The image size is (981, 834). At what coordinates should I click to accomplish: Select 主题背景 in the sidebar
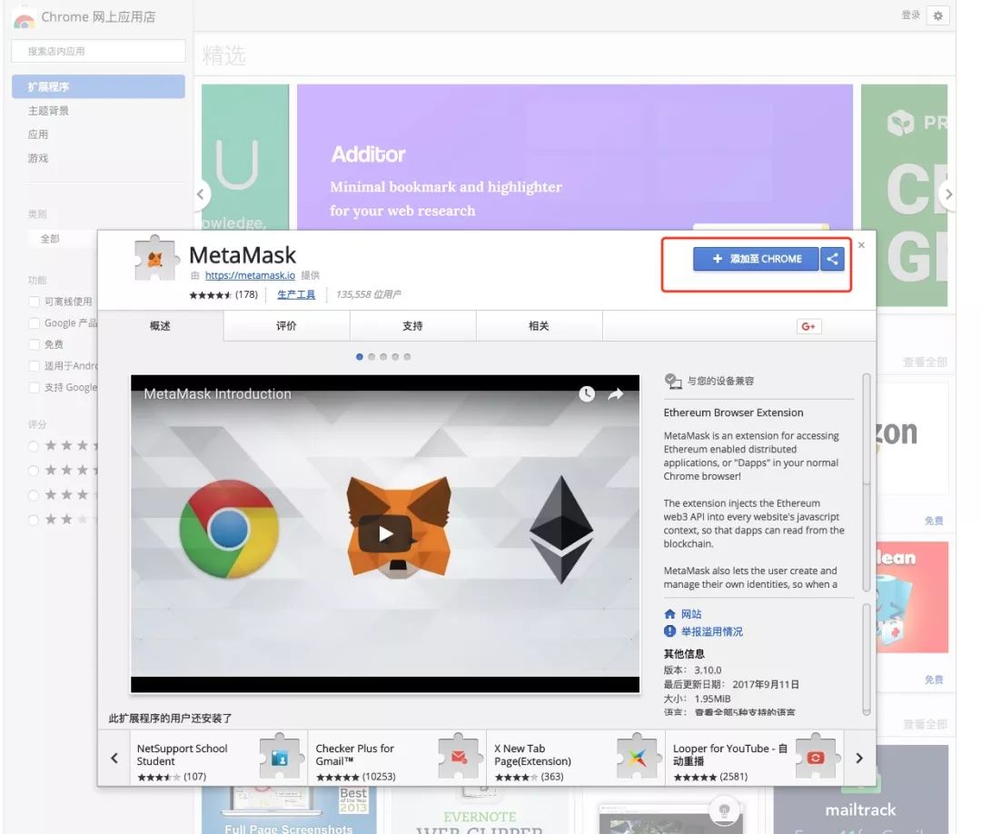(x=48, y=111)
